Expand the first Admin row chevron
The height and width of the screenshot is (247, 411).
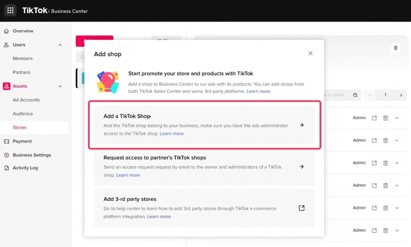coord(397,118)
